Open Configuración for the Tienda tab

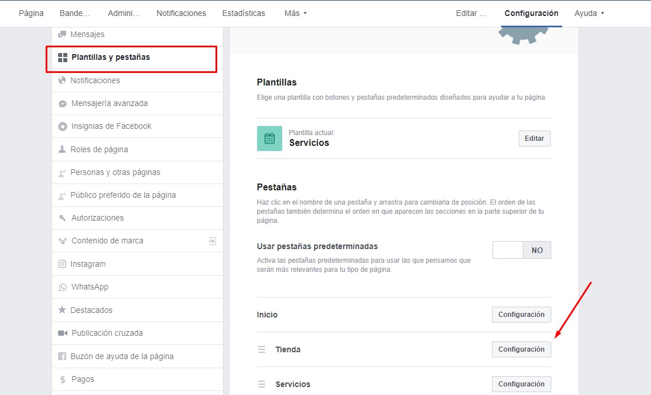click(x=522, y=349)
